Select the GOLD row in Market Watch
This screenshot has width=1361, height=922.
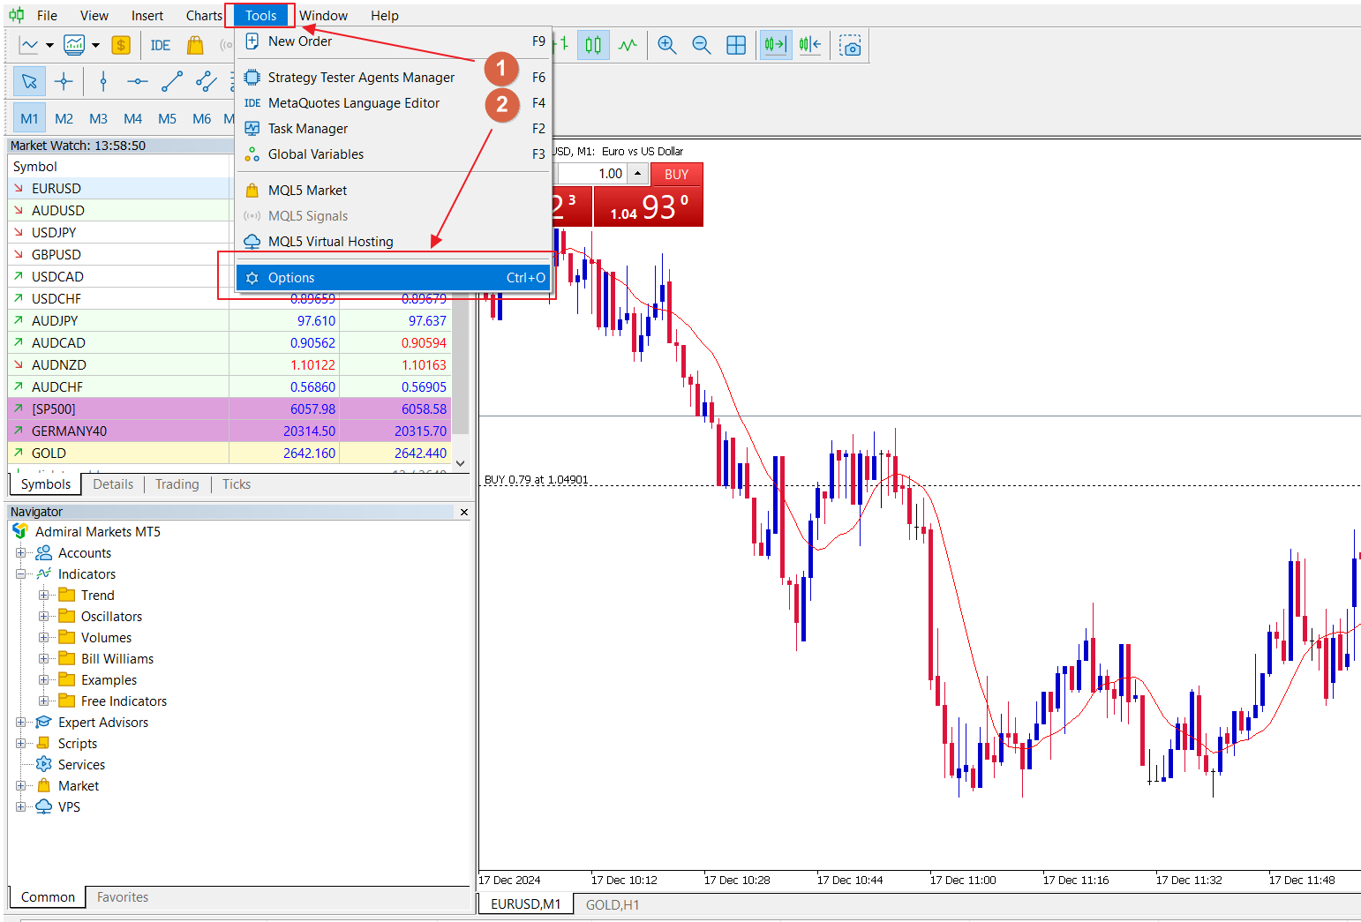pyautogui.click(x=229, y=454)
